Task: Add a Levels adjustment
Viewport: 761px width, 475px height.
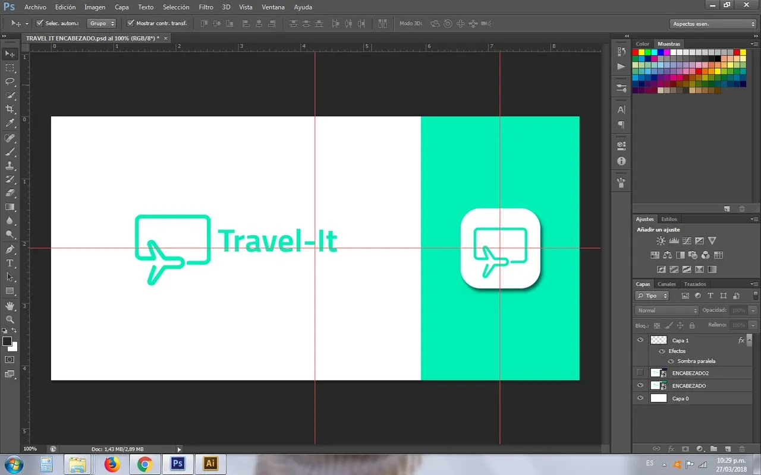Action: pyautogui.click(x=674, y=241)
